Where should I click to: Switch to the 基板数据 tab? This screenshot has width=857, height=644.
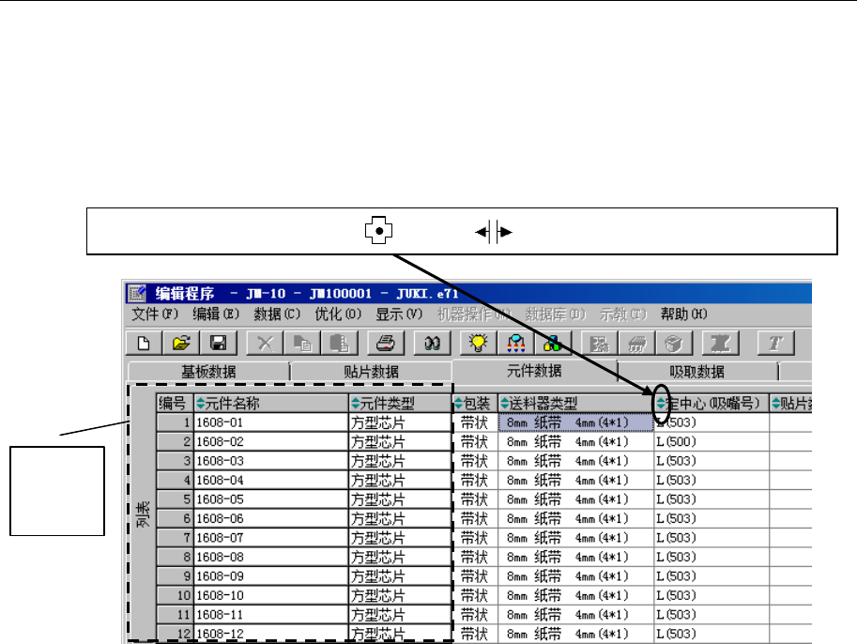[x=208, y=372]
